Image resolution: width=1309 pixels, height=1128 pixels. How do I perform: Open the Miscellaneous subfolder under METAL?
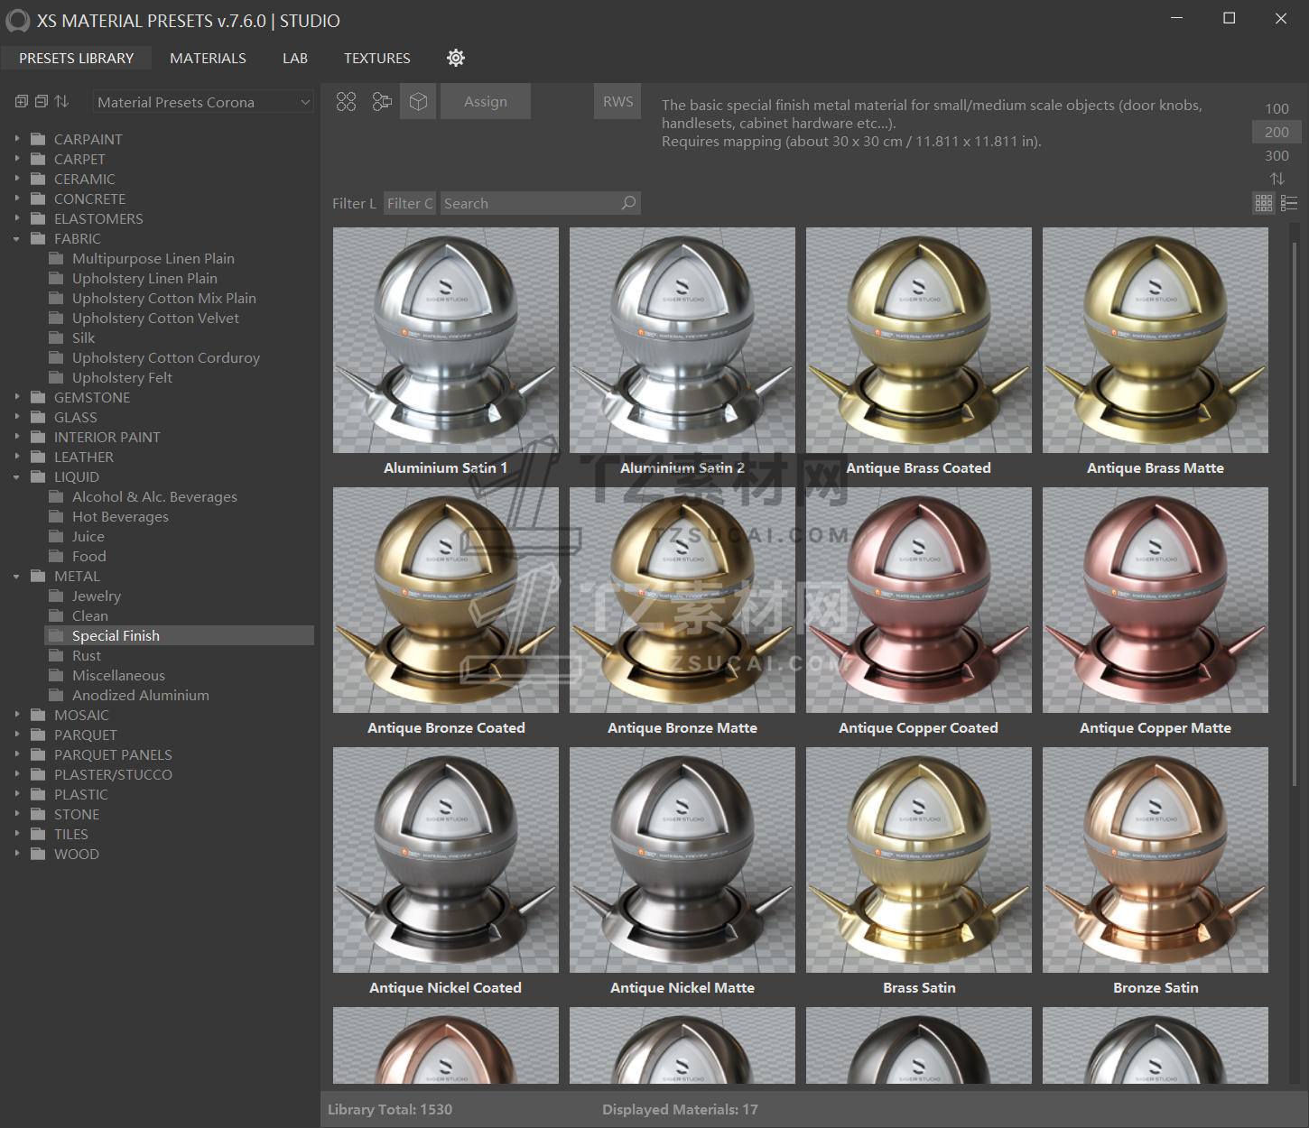(x=118, y=675)
